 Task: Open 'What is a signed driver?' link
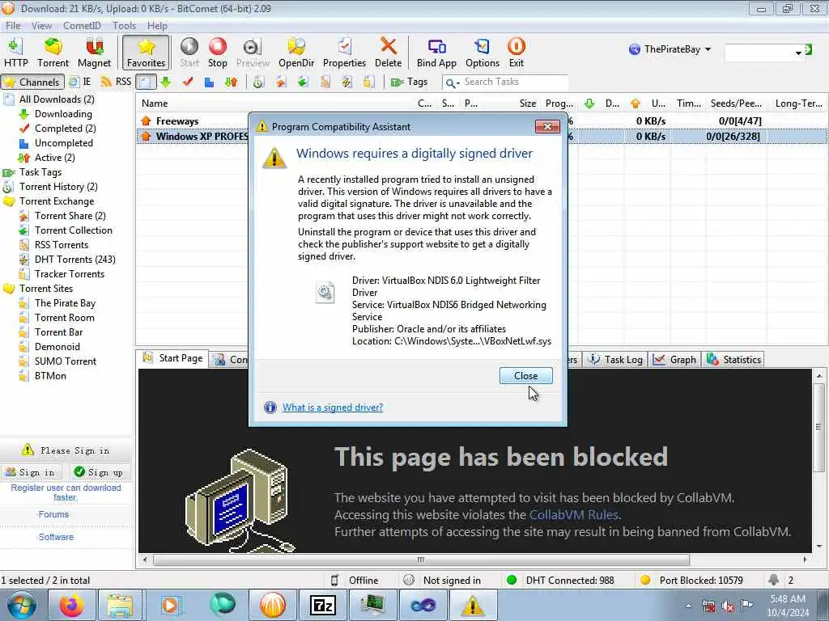tap(333, 408)
